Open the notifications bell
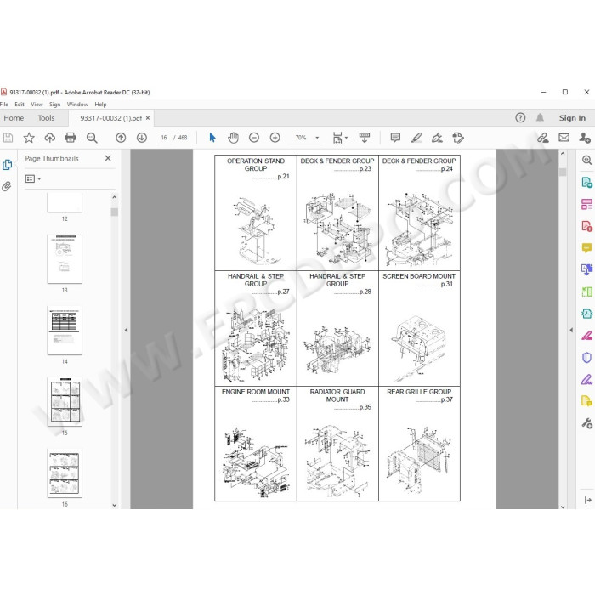This screenshot has width=595, height=595. (x=540, y=118)
